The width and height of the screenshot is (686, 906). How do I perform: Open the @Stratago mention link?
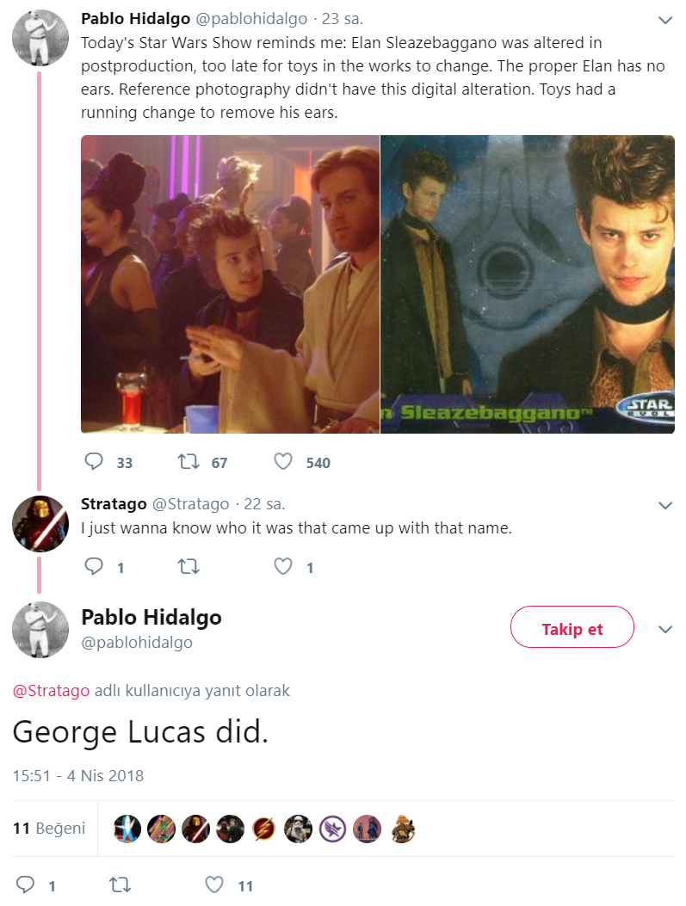pyautogui.click(x=51, y=690)
